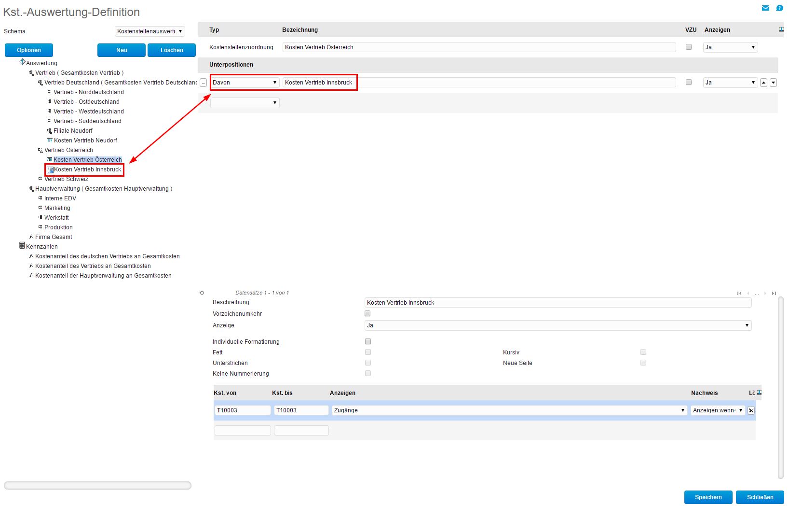Open the Zugänge Anzeigen dropdown
Screen dimensions: 789x506
tap(509, 410)
